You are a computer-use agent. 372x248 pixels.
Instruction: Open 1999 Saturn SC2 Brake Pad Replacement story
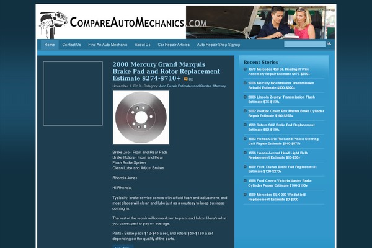(x=281, y=127)
